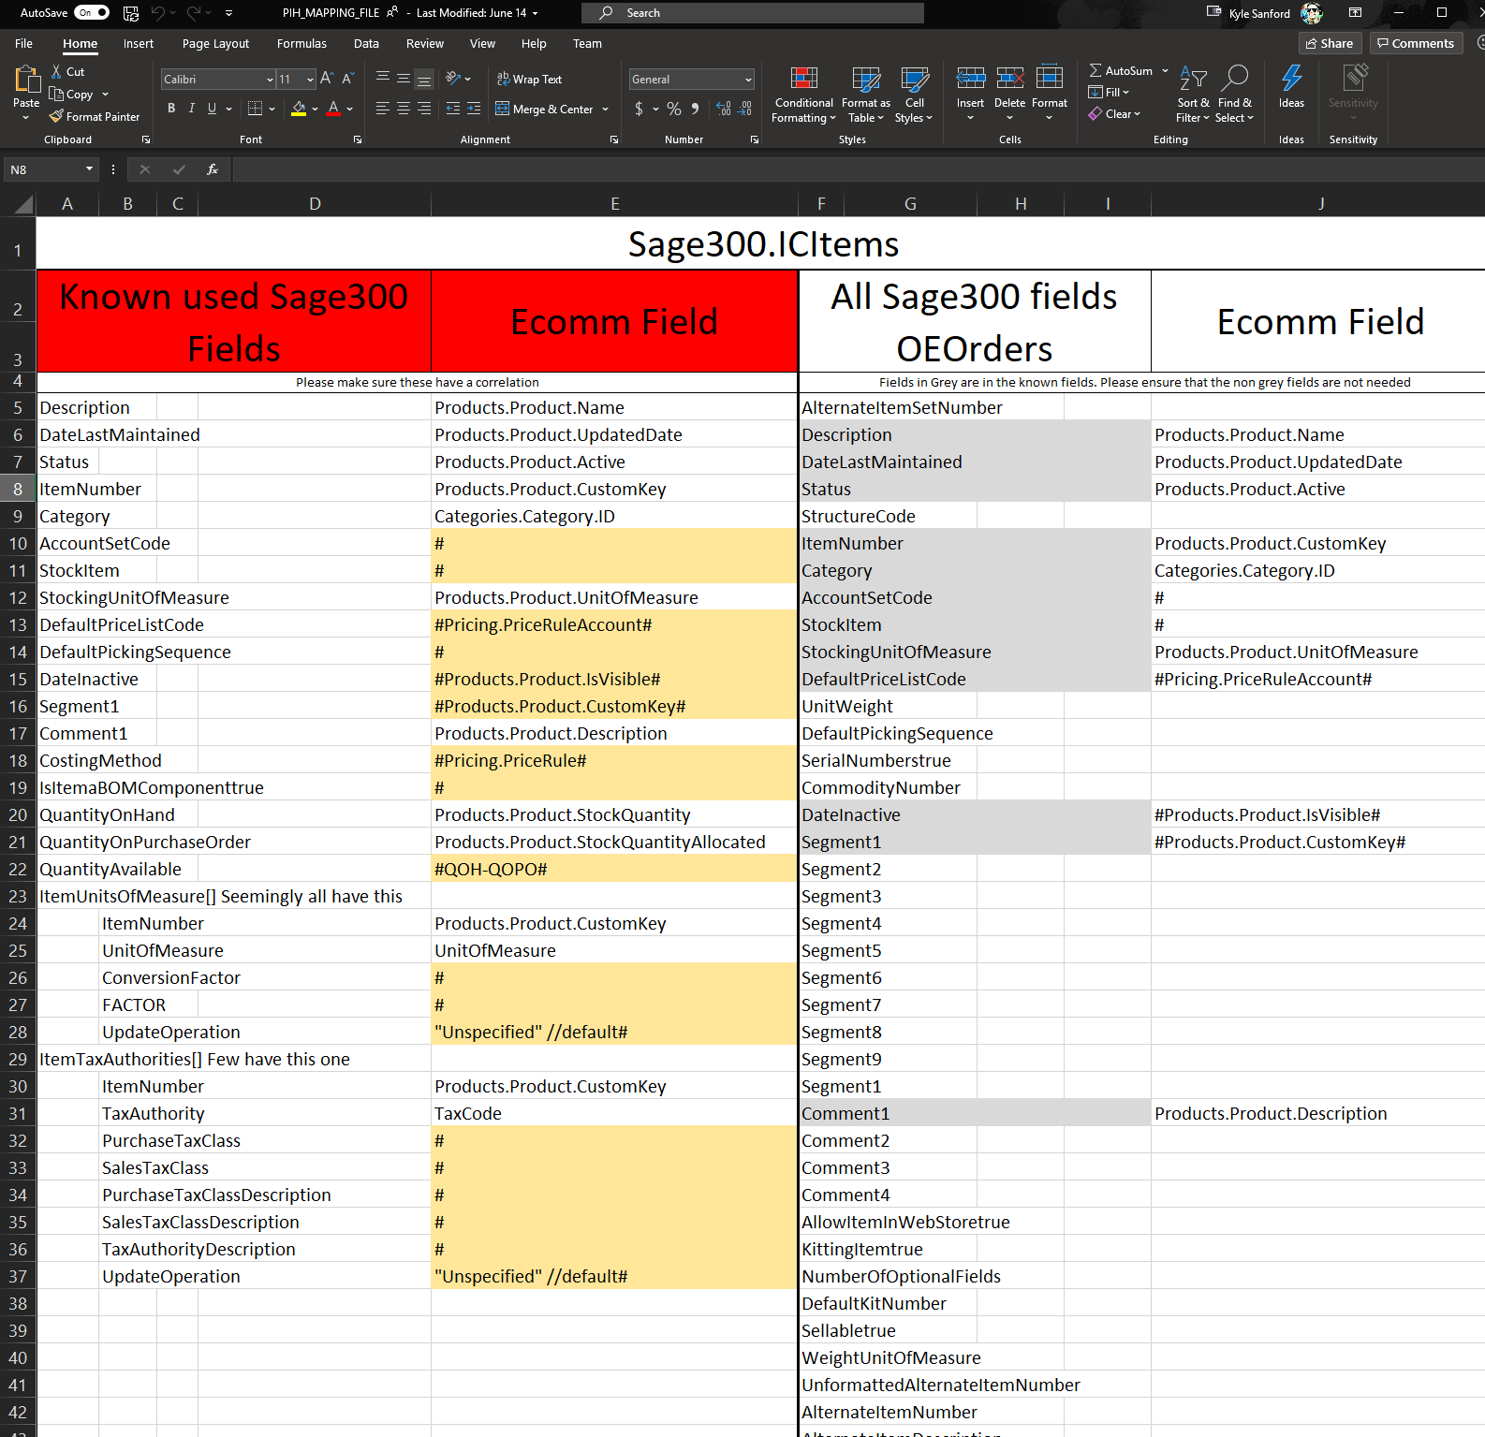Click the Share button

pyautogui.click(x=1330, y=43)
